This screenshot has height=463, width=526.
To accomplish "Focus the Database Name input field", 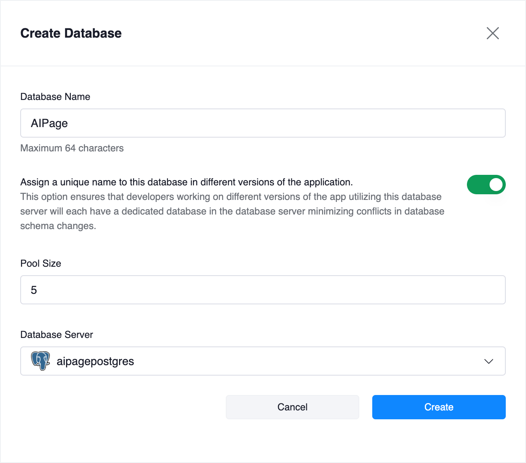I will pyautogui.click(x=263, y=123).
